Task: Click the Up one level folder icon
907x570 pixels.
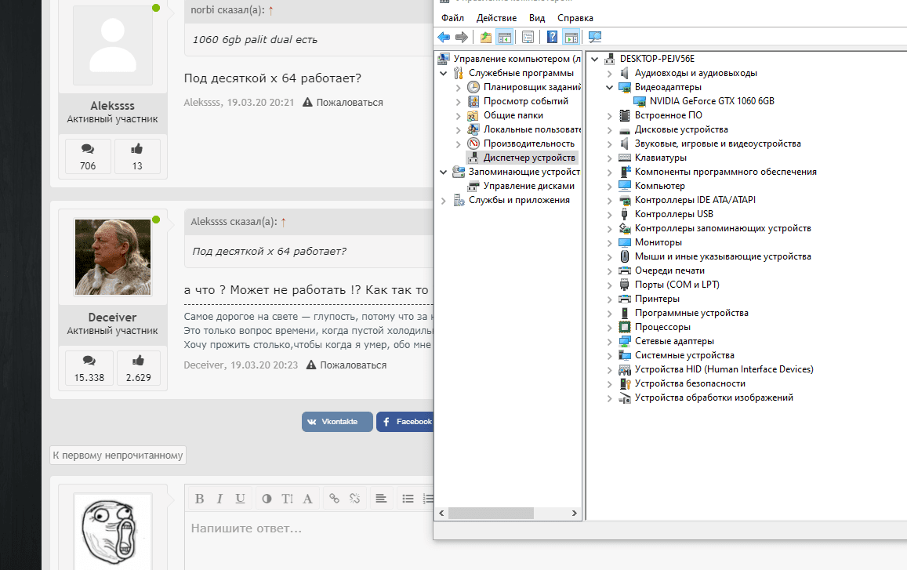Action: (x=486, y=37)
